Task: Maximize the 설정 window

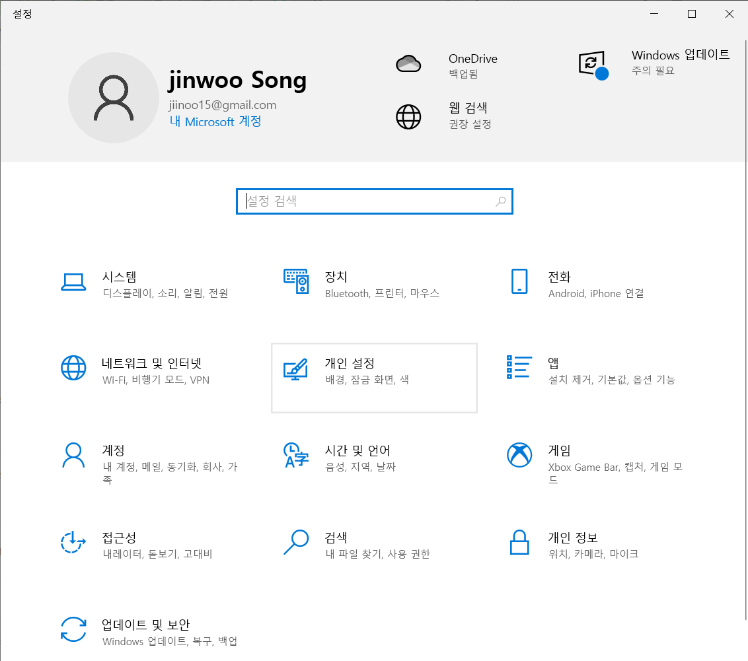Action: 692,14
